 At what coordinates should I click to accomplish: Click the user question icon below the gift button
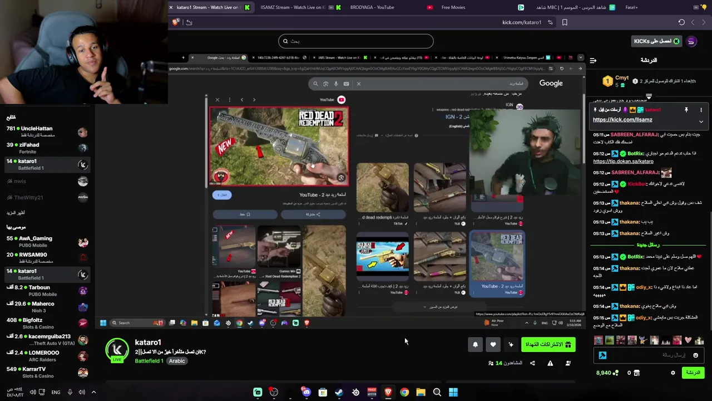568,363
